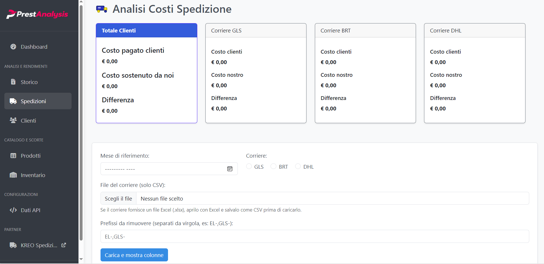
Task: Select the Dashboard icon in the sidebar
Action: (x=13, y=46)
